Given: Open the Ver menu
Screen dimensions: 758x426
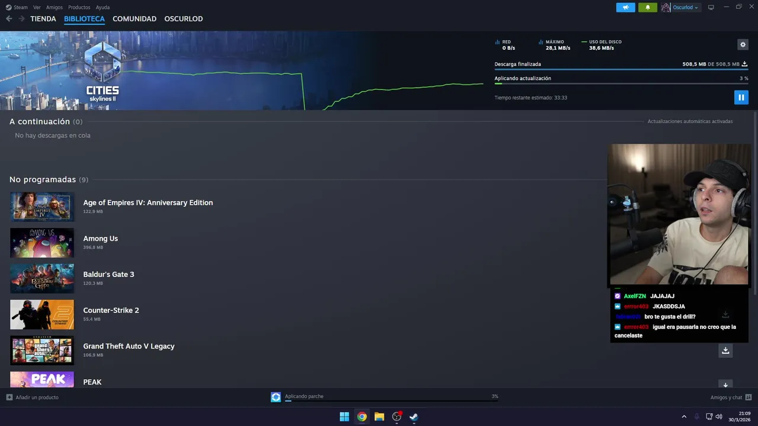Looking at the screenshot, I should pos(37,8).
